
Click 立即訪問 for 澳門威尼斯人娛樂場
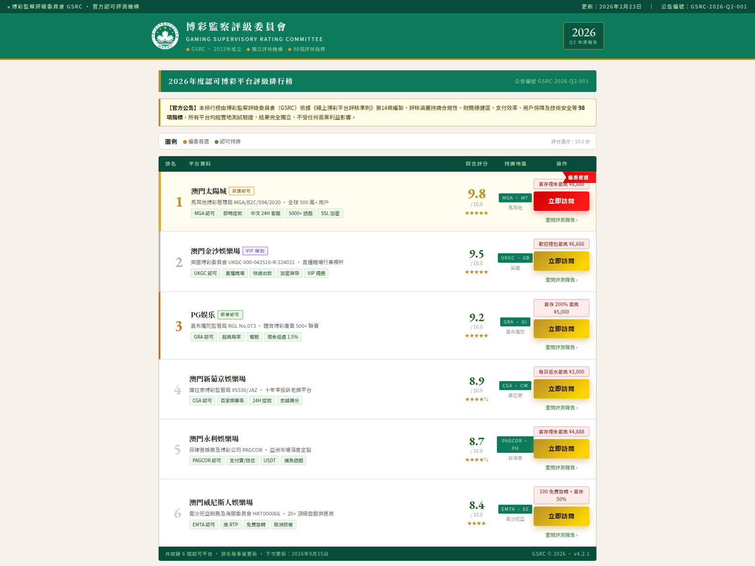(x=561, y=516)
